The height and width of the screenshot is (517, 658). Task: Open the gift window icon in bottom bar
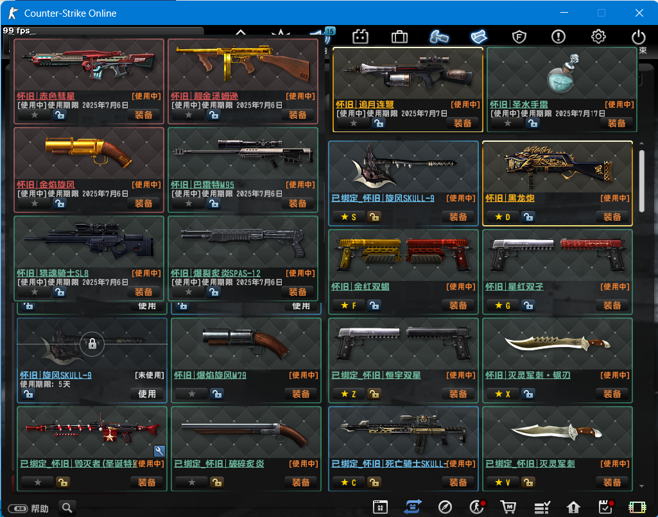(380, 507)
